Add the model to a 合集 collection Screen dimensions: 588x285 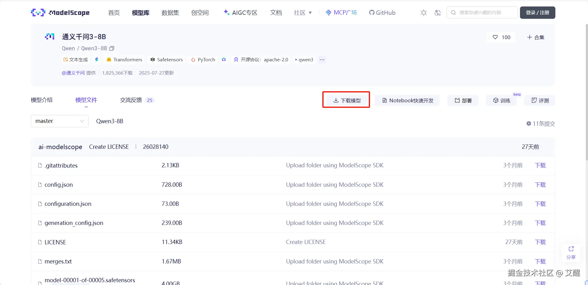coord(536,37)
